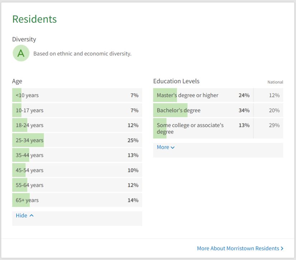Select the 65+ years age row
Viewport: 296px width, 260px height.
77,200
